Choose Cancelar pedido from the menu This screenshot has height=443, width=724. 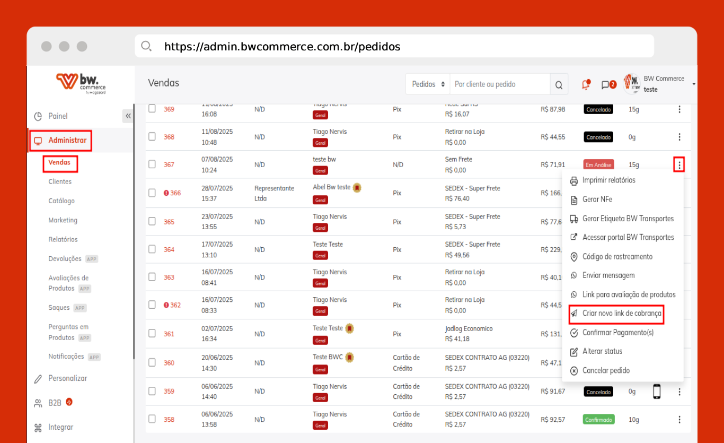coord(606,371)
